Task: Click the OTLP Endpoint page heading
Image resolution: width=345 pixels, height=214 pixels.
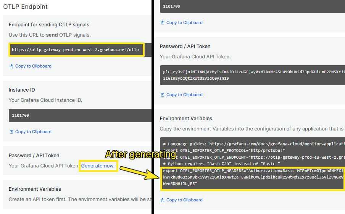Action: [25, 6]
